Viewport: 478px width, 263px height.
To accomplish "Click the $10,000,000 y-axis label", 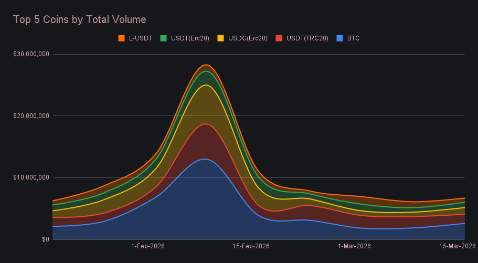I will pyautogui.click(x=31, y=177).
